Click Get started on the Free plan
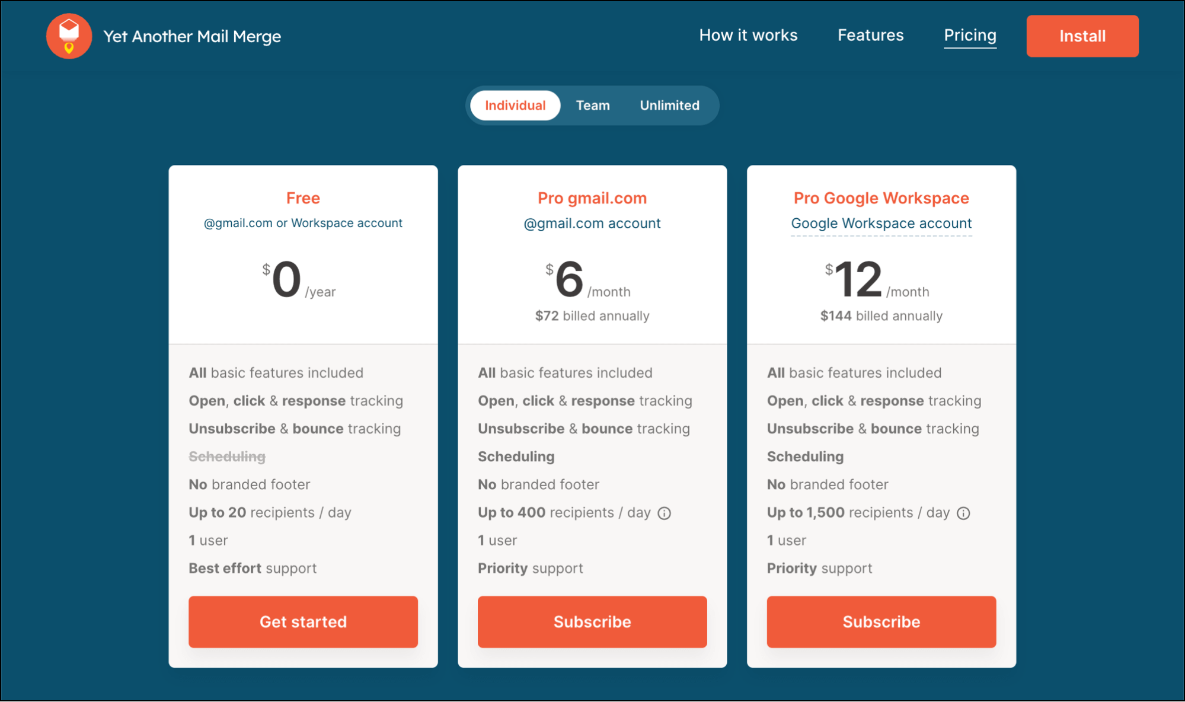 coord(303,622)
